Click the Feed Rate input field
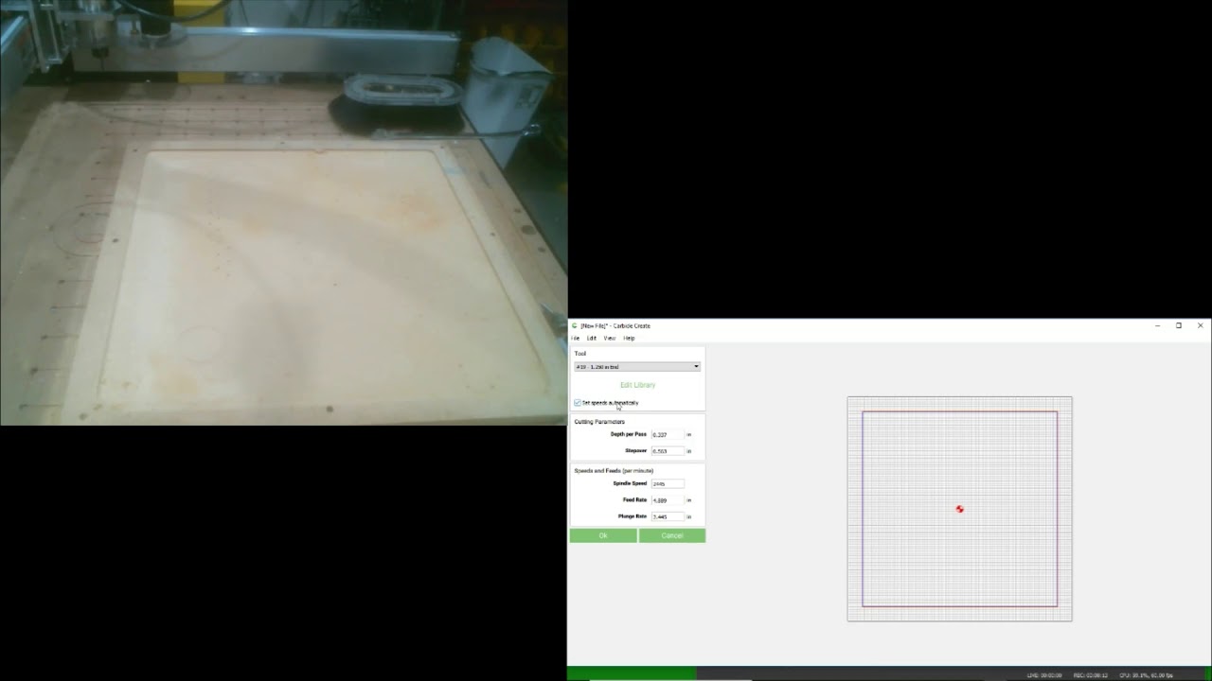 [667, 499]
